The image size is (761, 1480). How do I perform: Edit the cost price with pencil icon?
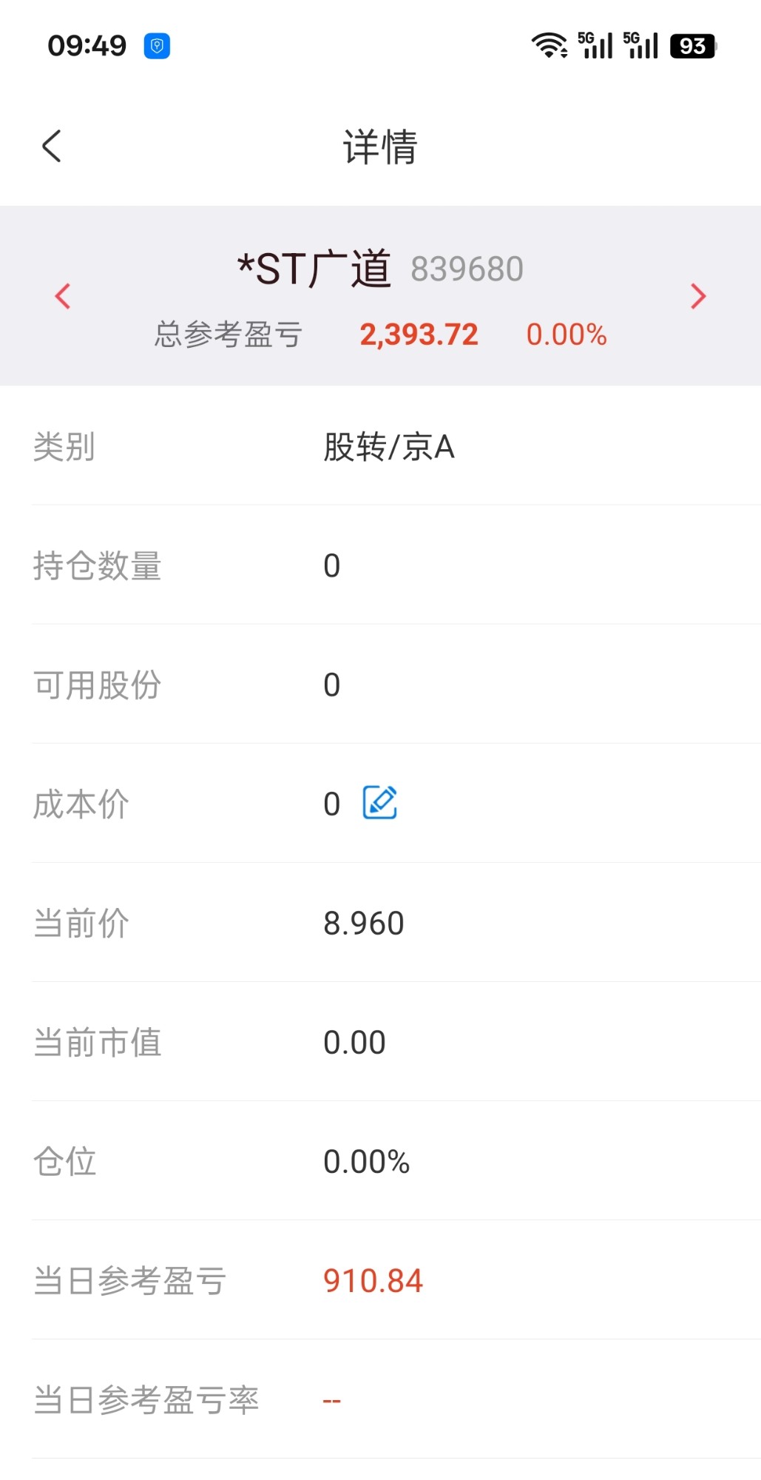click(380, 803)
